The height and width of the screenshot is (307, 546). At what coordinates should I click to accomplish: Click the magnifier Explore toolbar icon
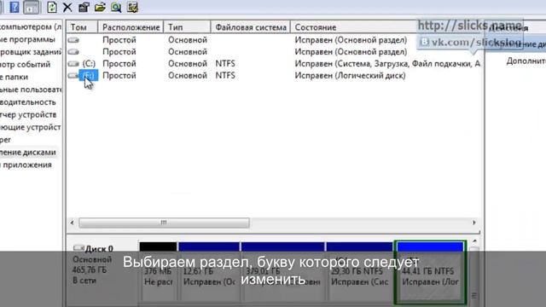(116, 8)
